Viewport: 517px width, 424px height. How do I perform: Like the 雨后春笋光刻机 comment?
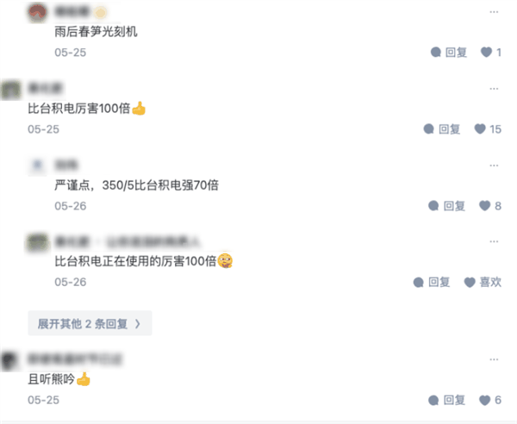coord(491,52)
